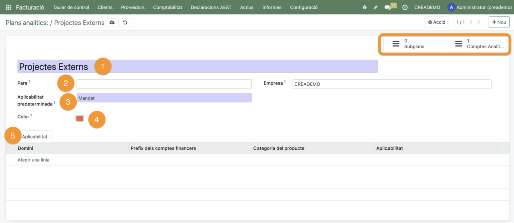Screen dimensions: 514x223
Task: Go to the next record arrow
Action: click(479, 22)
